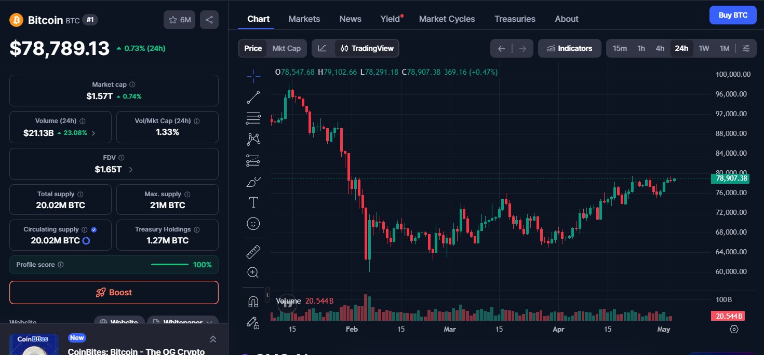Open the Yield tab

391,19
